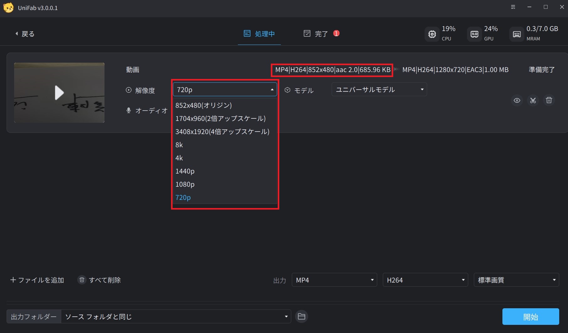Image resolution: width=568 pixels, height=333 pixels.
Task: Select 3408x1920 4x upscale option
Action: [x=225, y=132]
